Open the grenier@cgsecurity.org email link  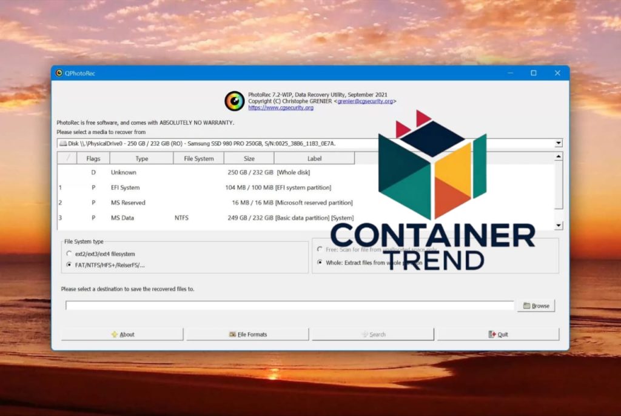(x=365, y=101)
